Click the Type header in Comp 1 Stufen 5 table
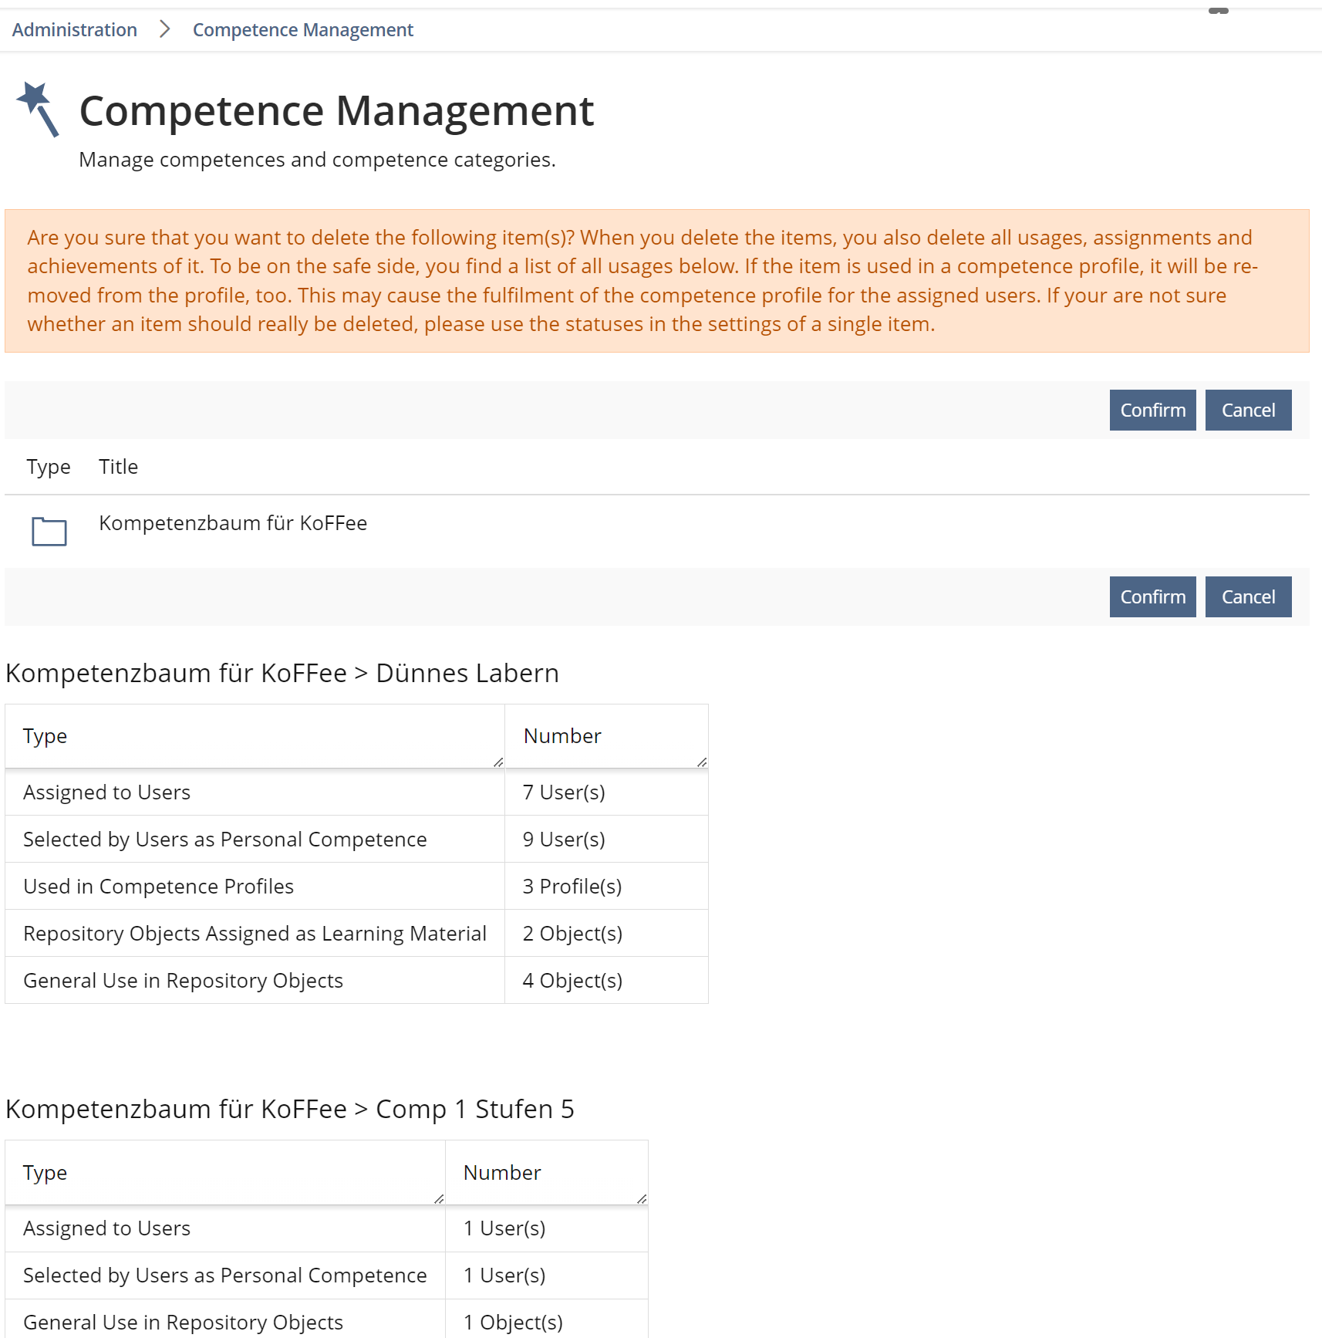This screenshot has height=1338, width=1322. 46,1173
